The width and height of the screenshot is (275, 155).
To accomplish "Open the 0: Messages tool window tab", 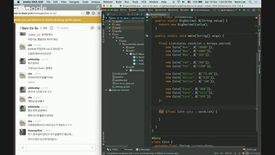I will point(143,149).
